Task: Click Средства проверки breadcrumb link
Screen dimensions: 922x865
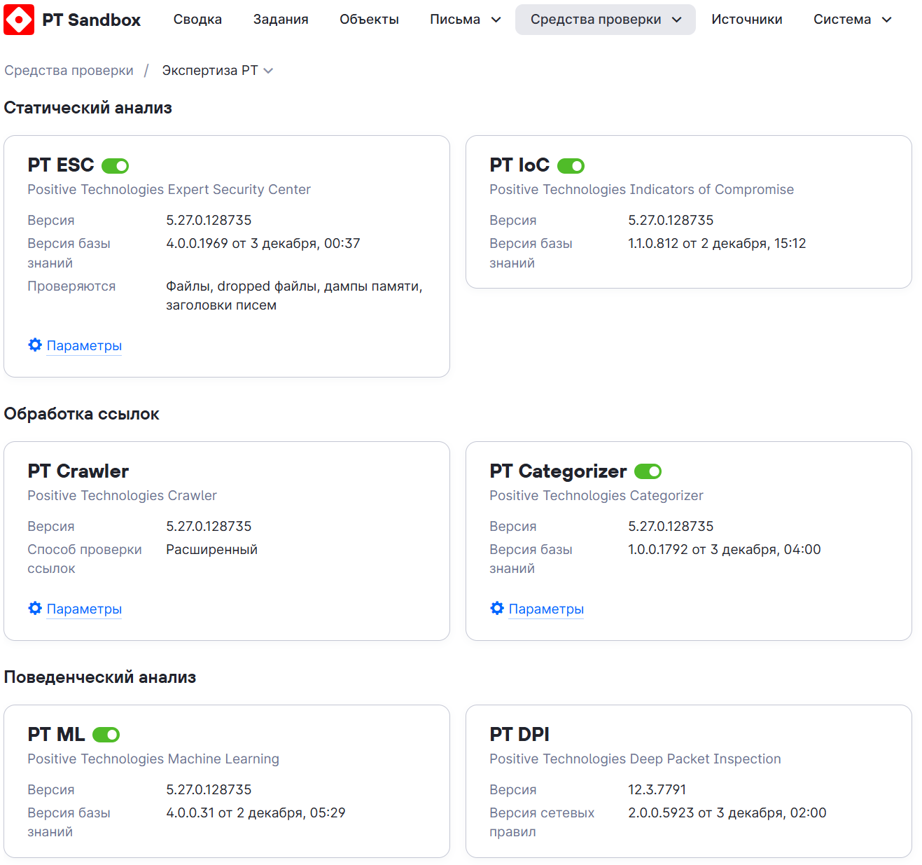Action: pyautogui.click(x=69, y=71)
